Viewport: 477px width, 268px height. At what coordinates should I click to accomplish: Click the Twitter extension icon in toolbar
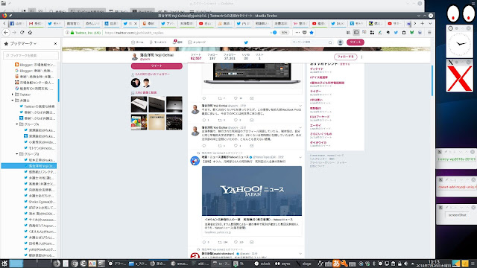click(x=396, y=33)
